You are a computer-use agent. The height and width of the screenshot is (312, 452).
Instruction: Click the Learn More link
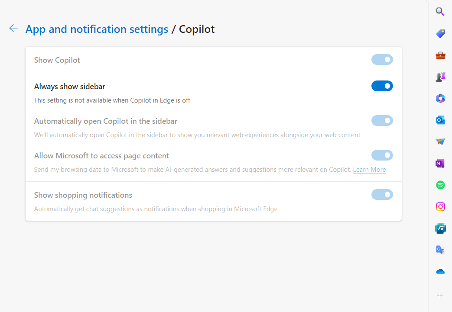tap(369, 170)
